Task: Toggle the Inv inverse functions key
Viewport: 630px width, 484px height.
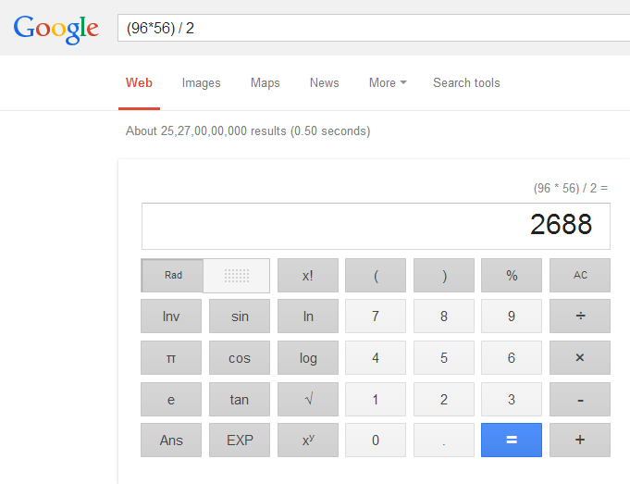Action: [171, 316]
